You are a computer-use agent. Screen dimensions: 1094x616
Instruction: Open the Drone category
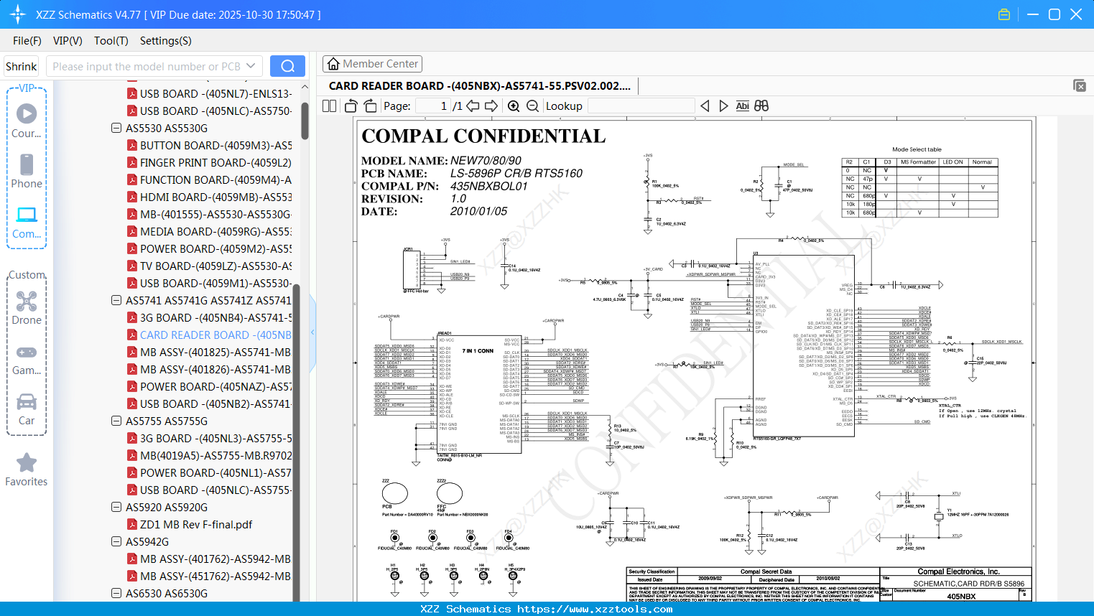pyautogui.click(x=27, y=307)
